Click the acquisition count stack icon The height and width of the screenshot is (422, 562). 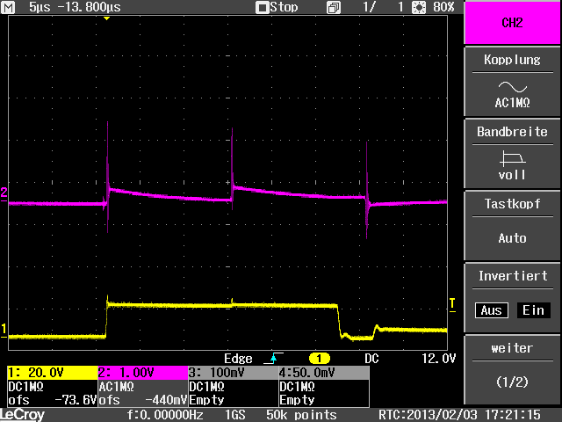[334, 8]
